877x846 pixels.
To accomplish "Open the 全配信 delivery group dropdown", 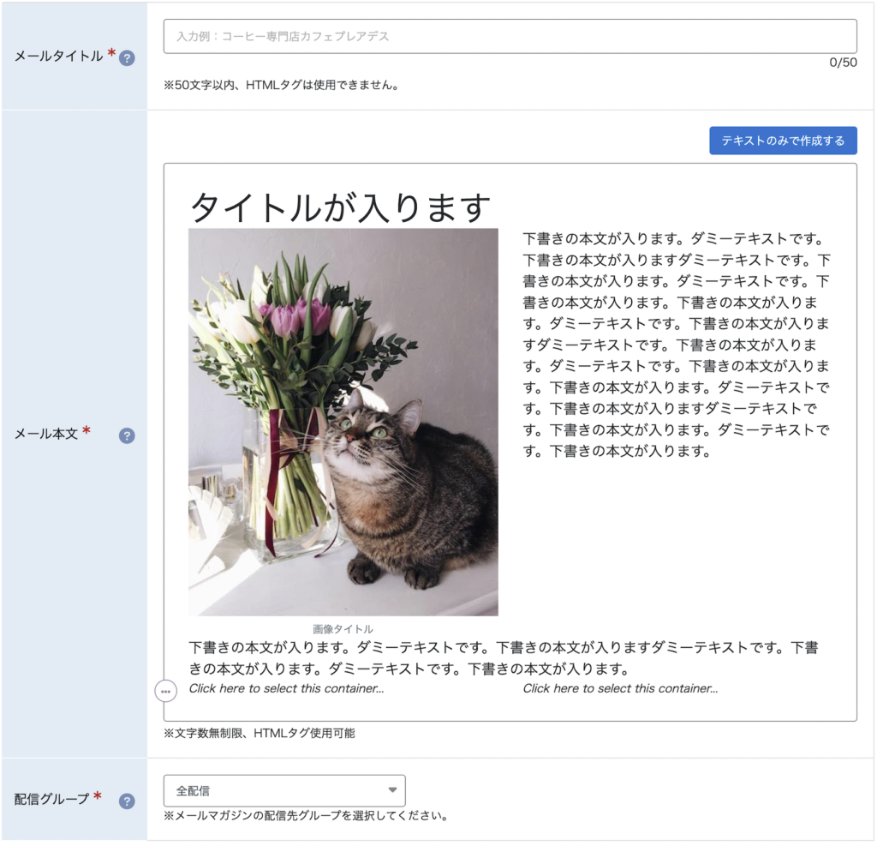I will [x=284, y=790].
